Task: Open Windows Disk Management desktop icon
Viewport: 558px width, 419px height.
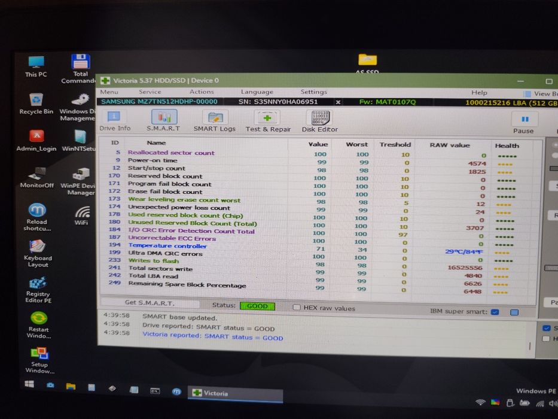Action: (79, 108)
